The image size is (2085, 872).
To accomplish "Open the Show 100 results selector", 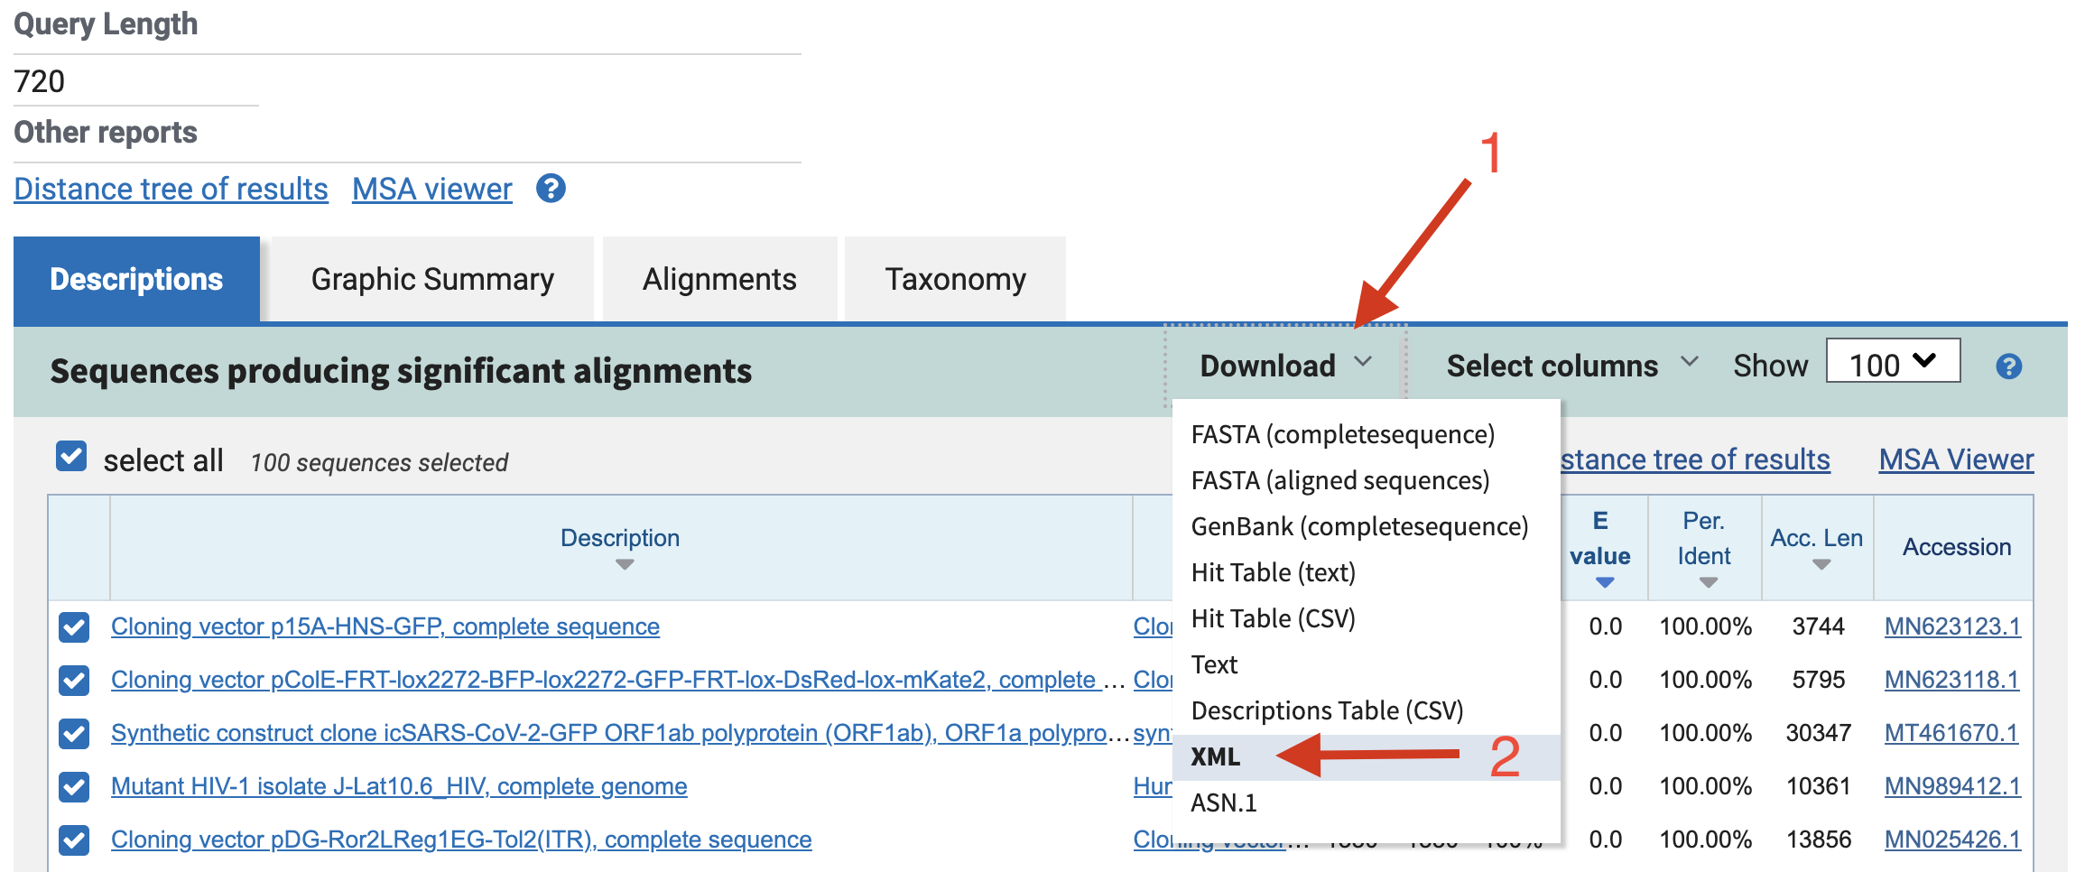I will click(x=1893, y=362).
